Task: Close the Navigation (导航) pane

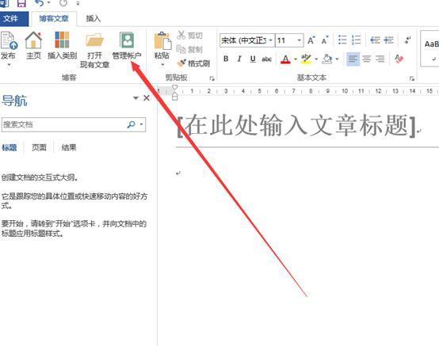Action: (x=147, y=98)
